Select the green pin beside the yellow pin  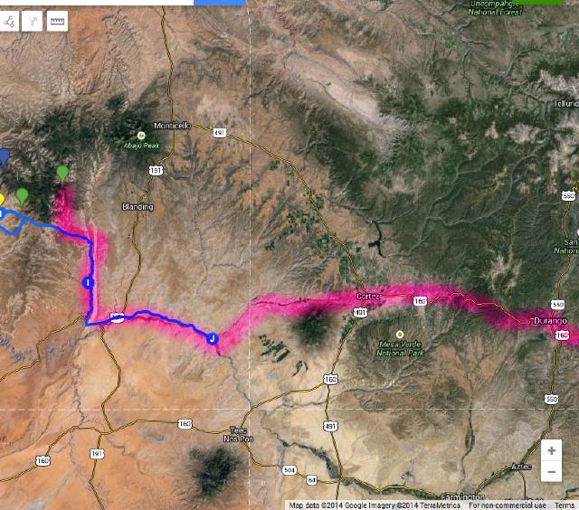pos(22,196)
